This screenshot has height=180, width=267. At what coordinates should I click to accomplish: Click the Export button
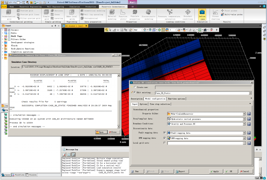tap(182, 171)
